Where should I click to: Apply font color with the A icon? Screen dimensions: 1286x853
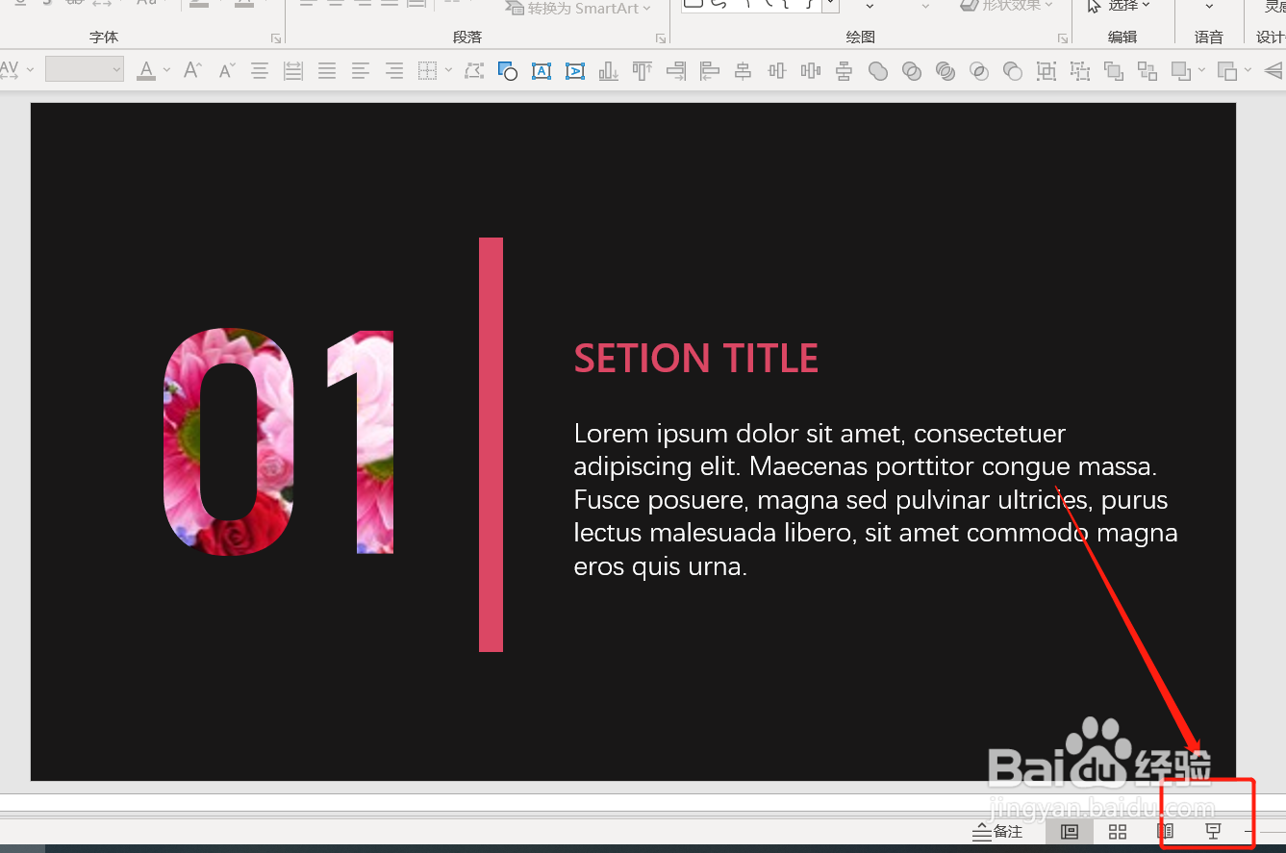pos(146,70)
